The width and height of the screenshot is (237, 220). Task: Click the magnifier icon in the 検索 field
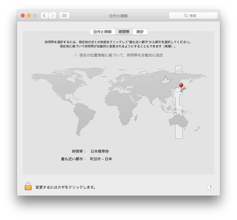point(186,16)
